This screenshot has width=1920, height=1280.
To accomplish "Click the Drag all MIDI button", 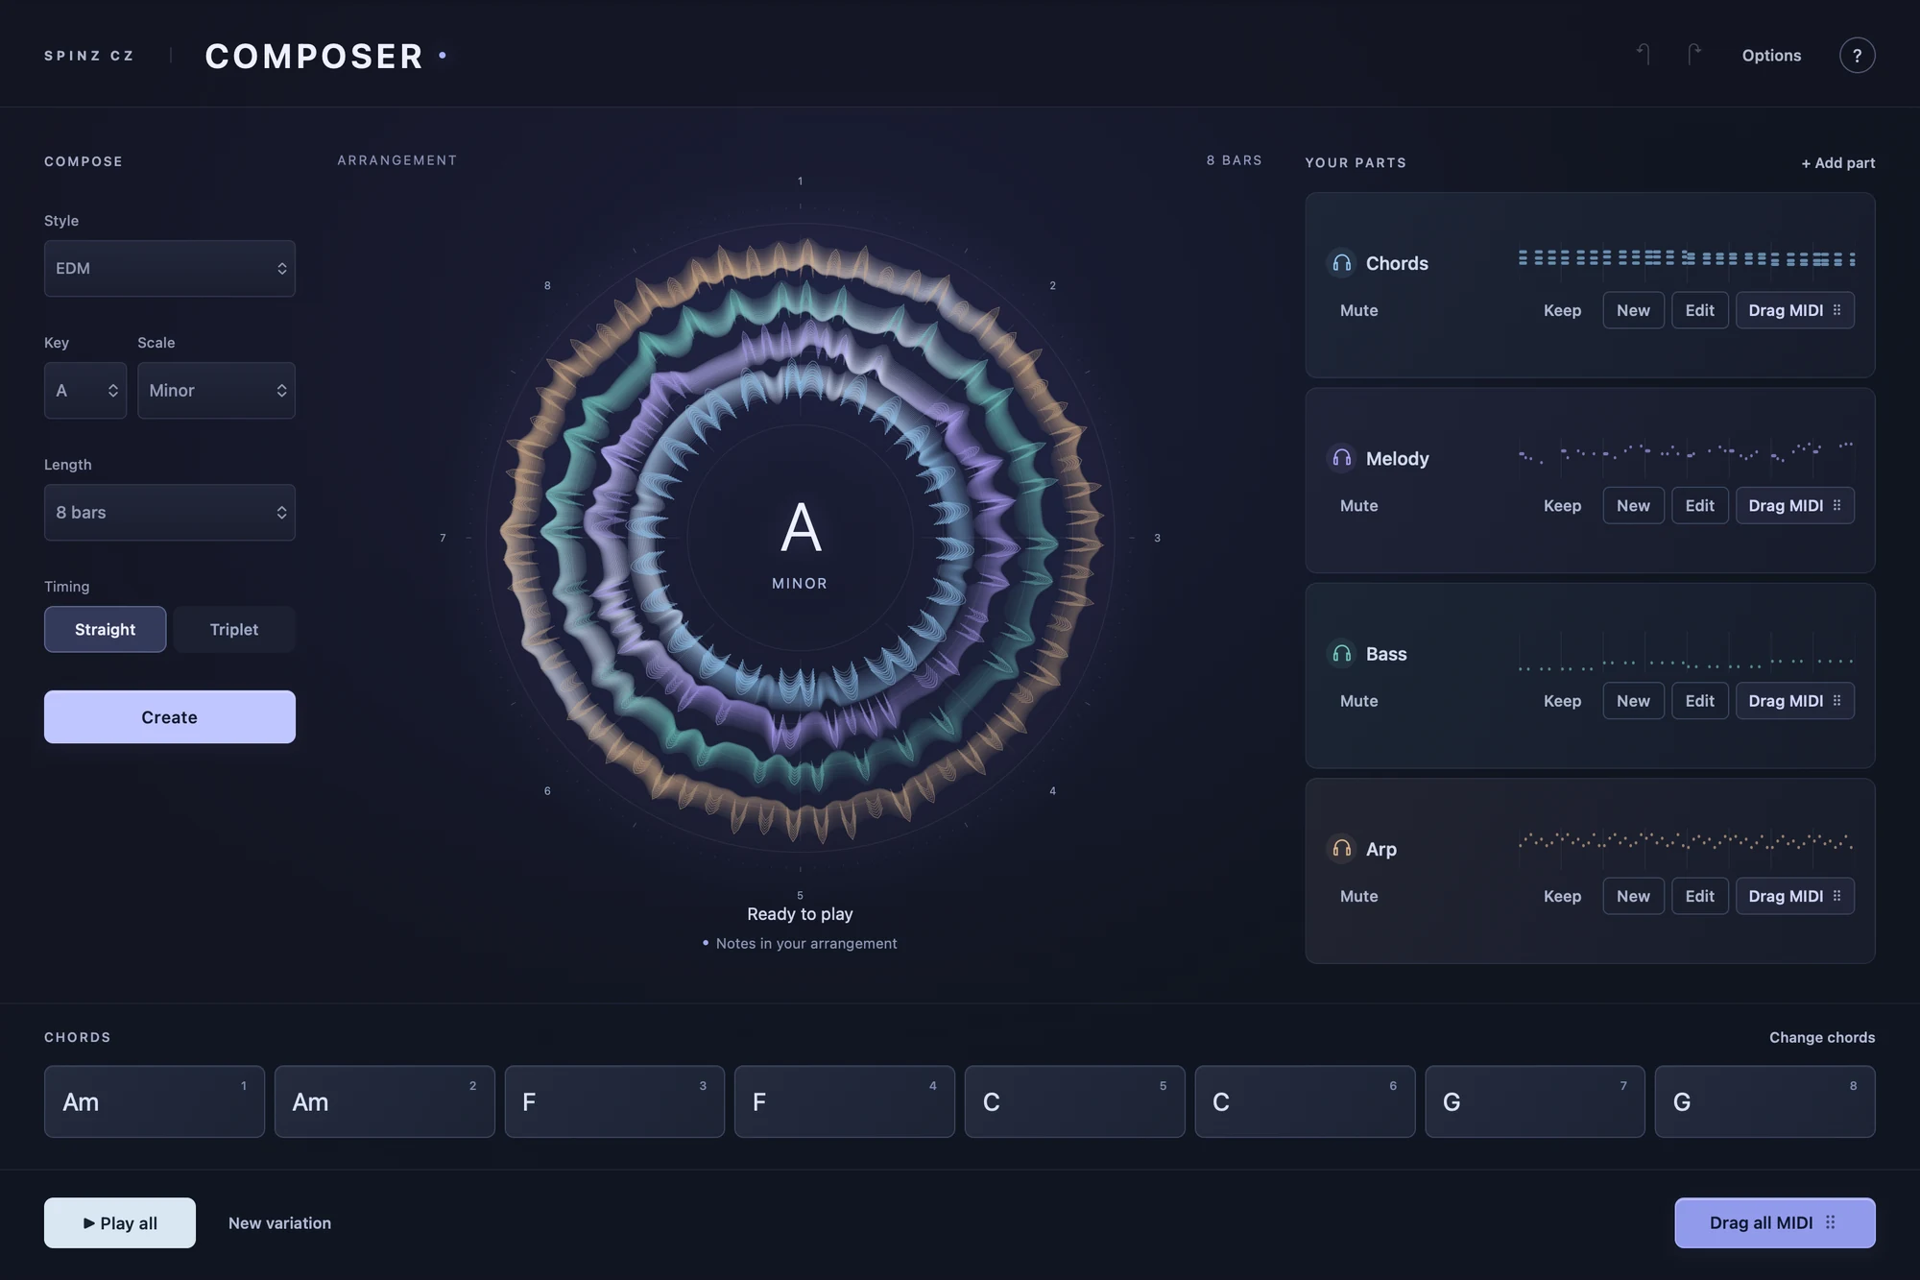I will 1774,1222.
